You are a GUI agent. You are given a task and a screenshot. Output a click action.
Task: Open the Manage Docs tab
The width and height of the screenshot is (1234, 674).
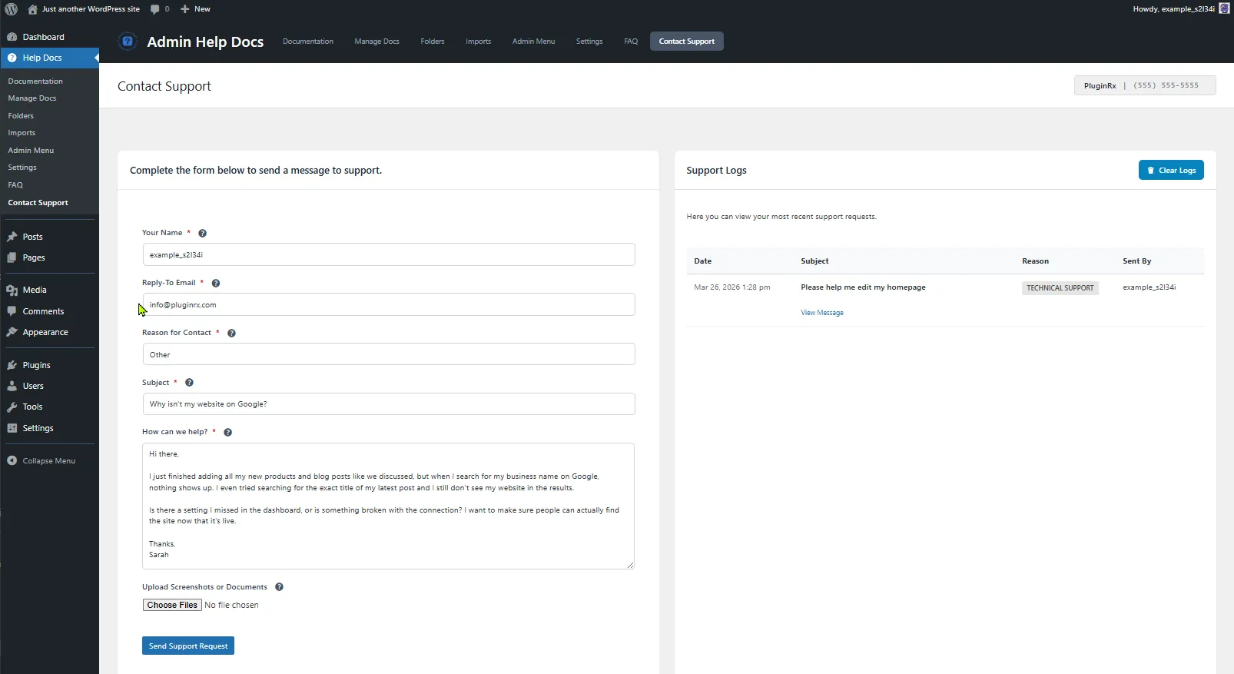(x=377, y=42)
